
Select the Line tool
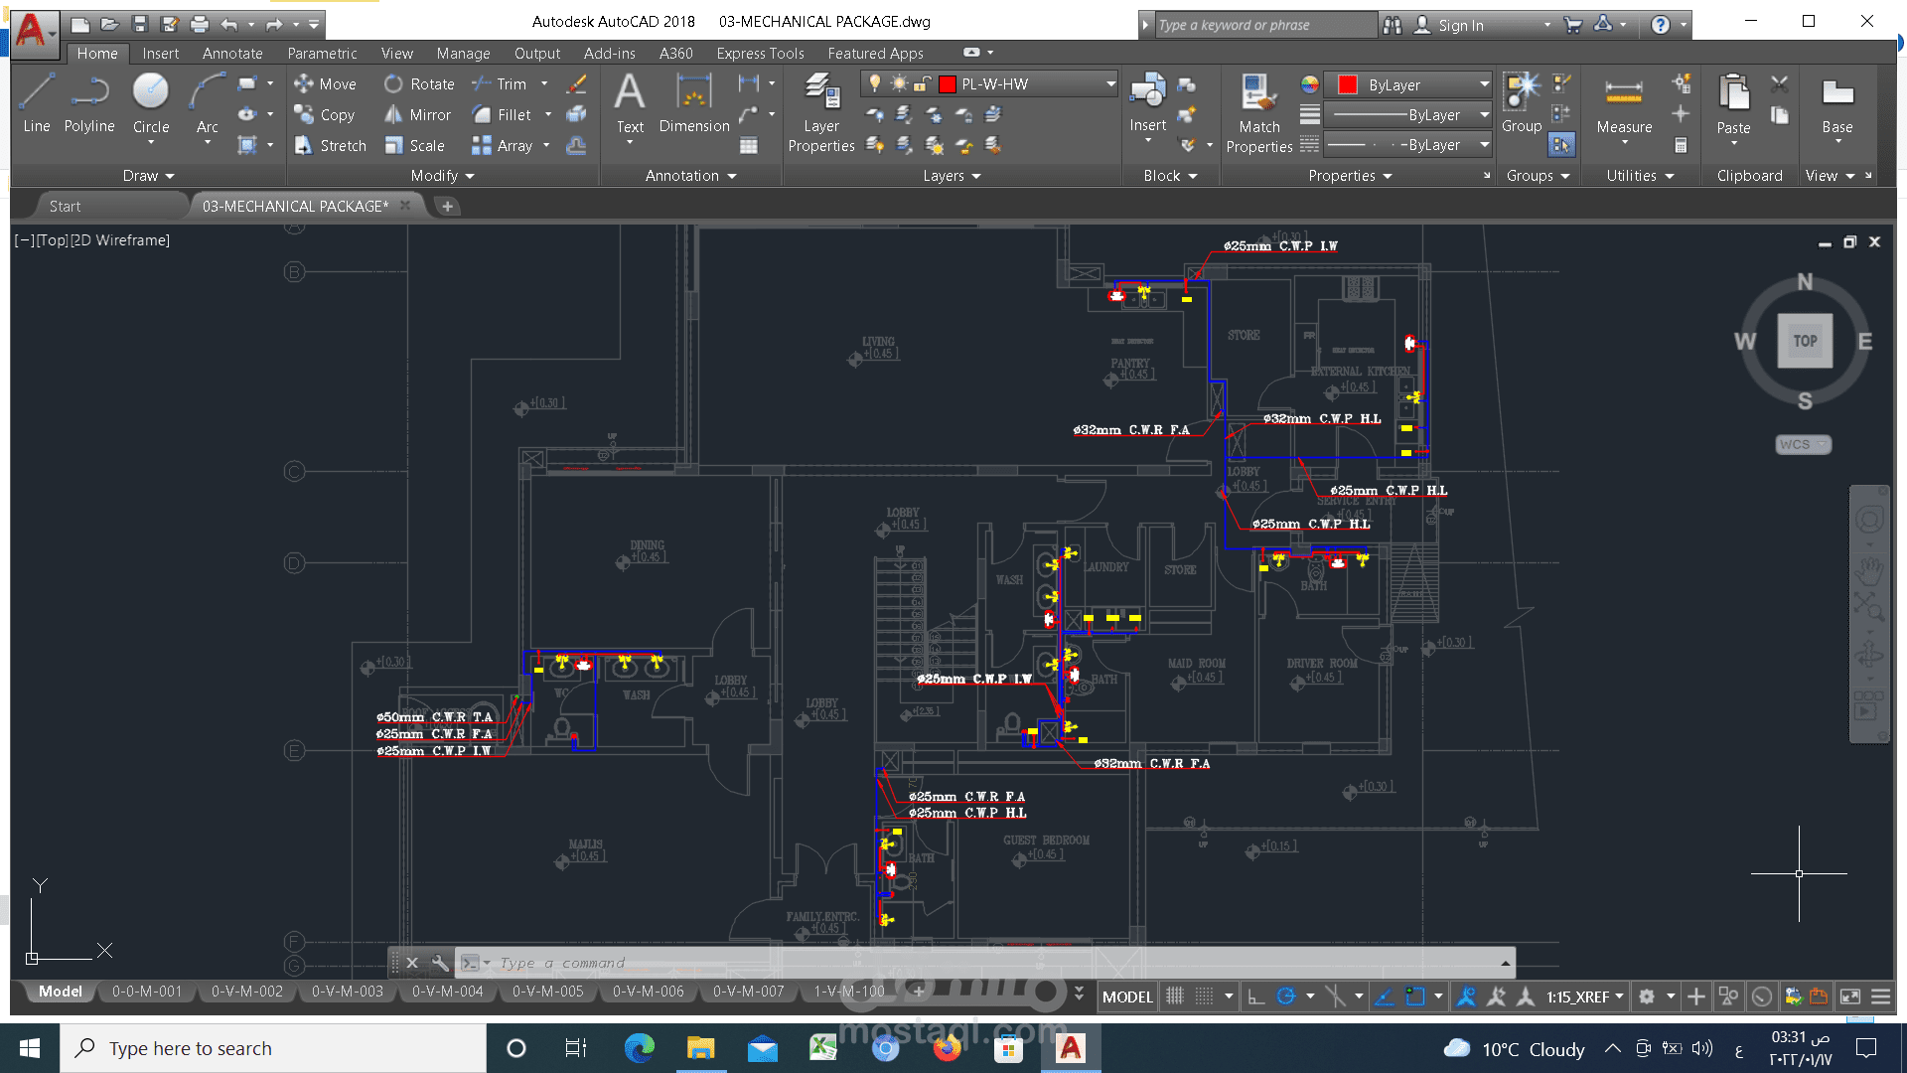point(37,102)
